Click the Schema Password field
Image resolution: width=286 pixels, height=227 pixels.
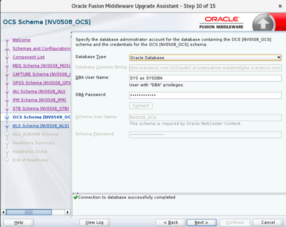pos(205,135)
